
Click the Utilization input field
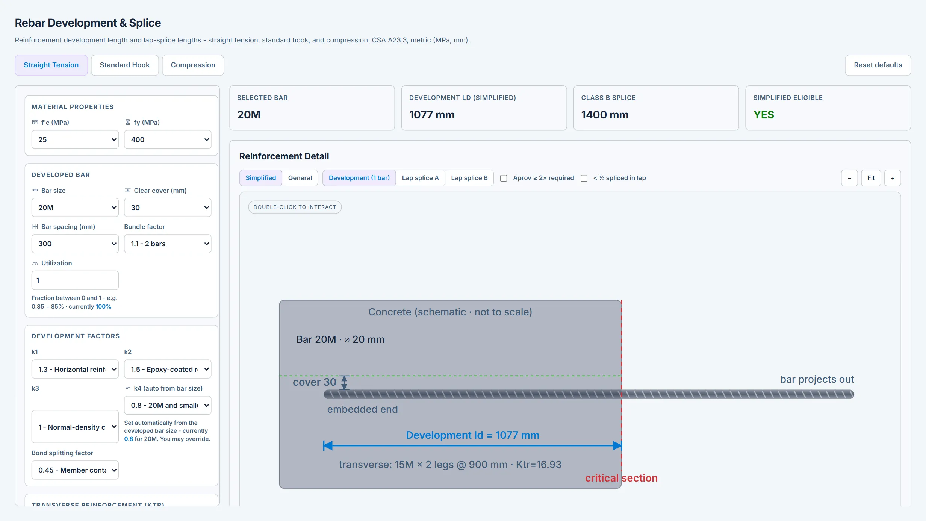[x=75, y=280]
